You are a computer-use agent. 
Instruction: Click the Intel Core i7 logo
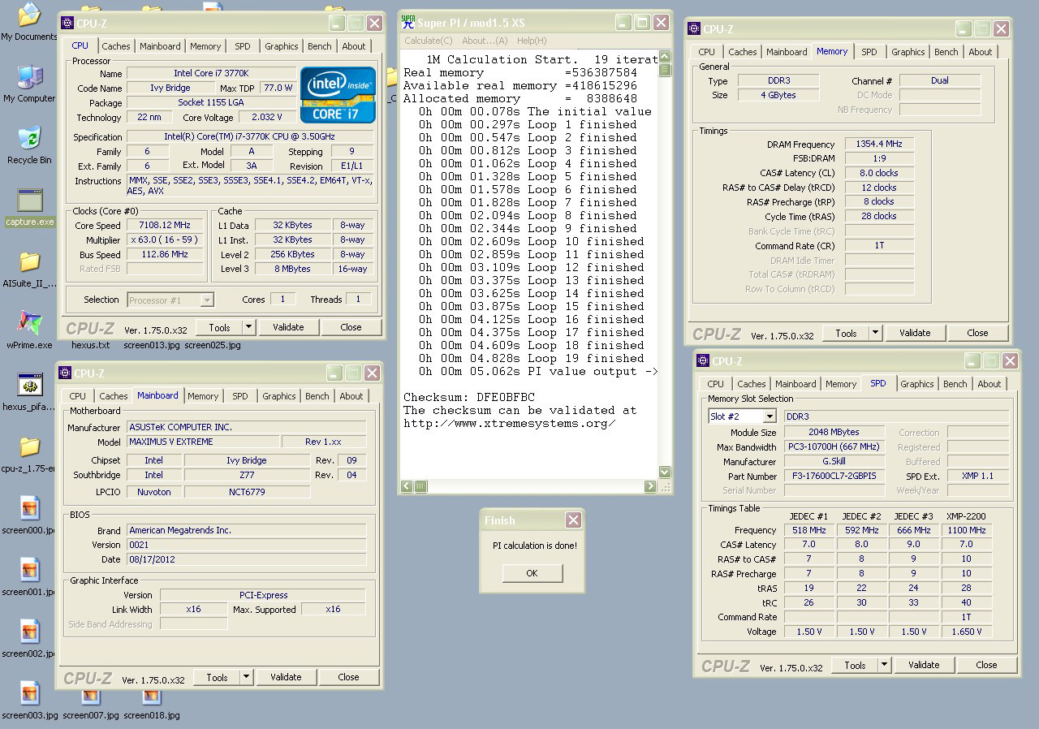pyautogui.click(x=338, y=95)
